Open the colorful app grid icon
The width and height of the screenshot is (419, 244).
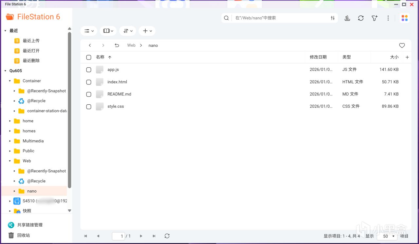click(405, 18)
